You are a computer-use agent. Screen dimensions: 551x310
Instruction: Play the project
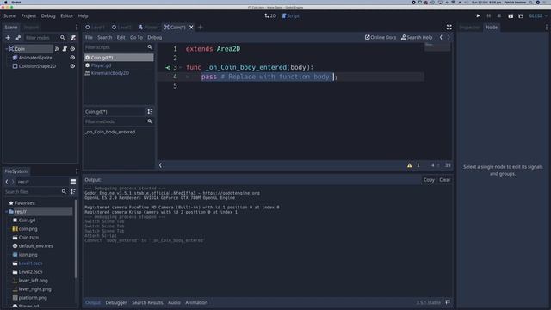point(478,15)
